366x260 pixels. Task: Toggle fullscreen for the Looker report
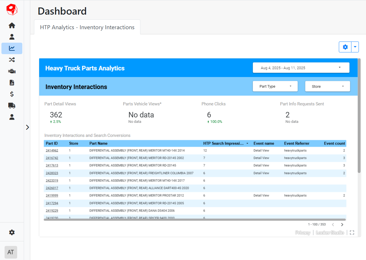point(352,233)
